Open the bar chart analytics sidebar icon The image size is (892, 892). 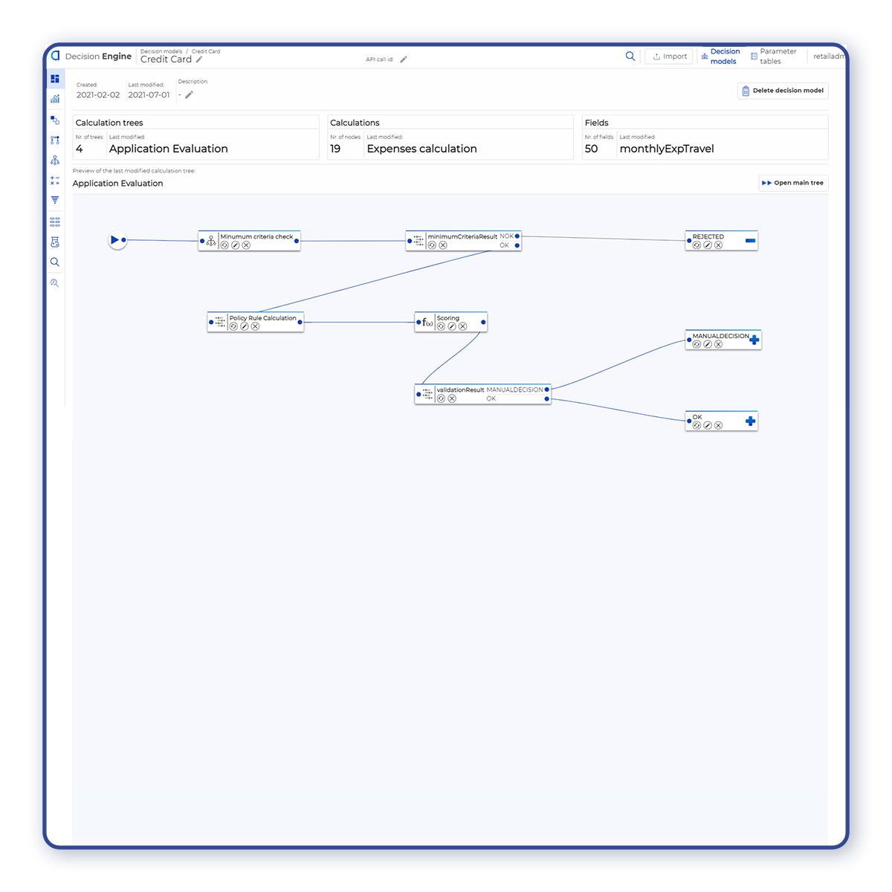coord(55,99)
